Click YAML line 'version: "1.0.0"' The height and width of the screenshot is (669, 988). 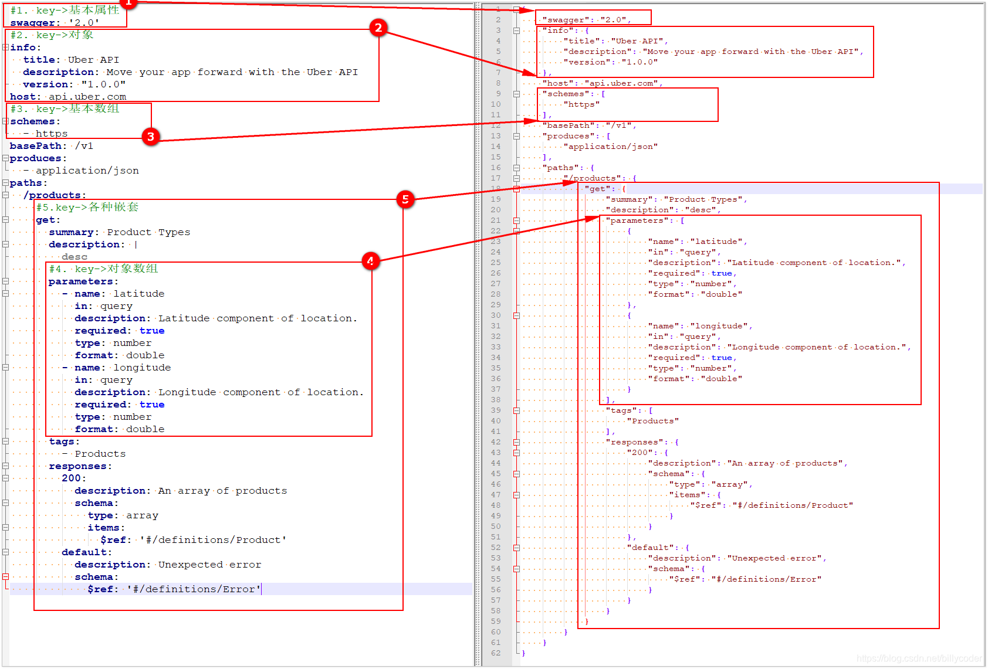(x=74, y=84)
